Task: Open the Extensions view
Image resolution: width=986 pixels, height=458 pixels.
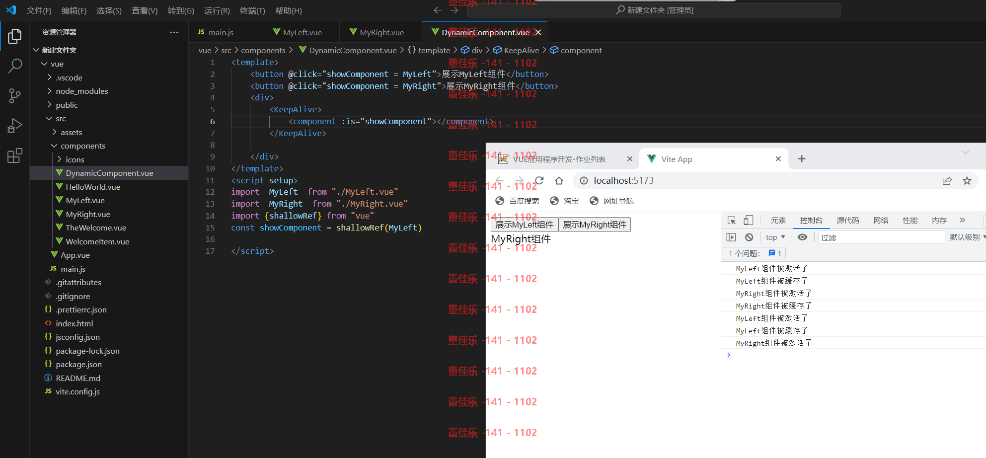Action: pyautogui.click(x=15, y=155)
